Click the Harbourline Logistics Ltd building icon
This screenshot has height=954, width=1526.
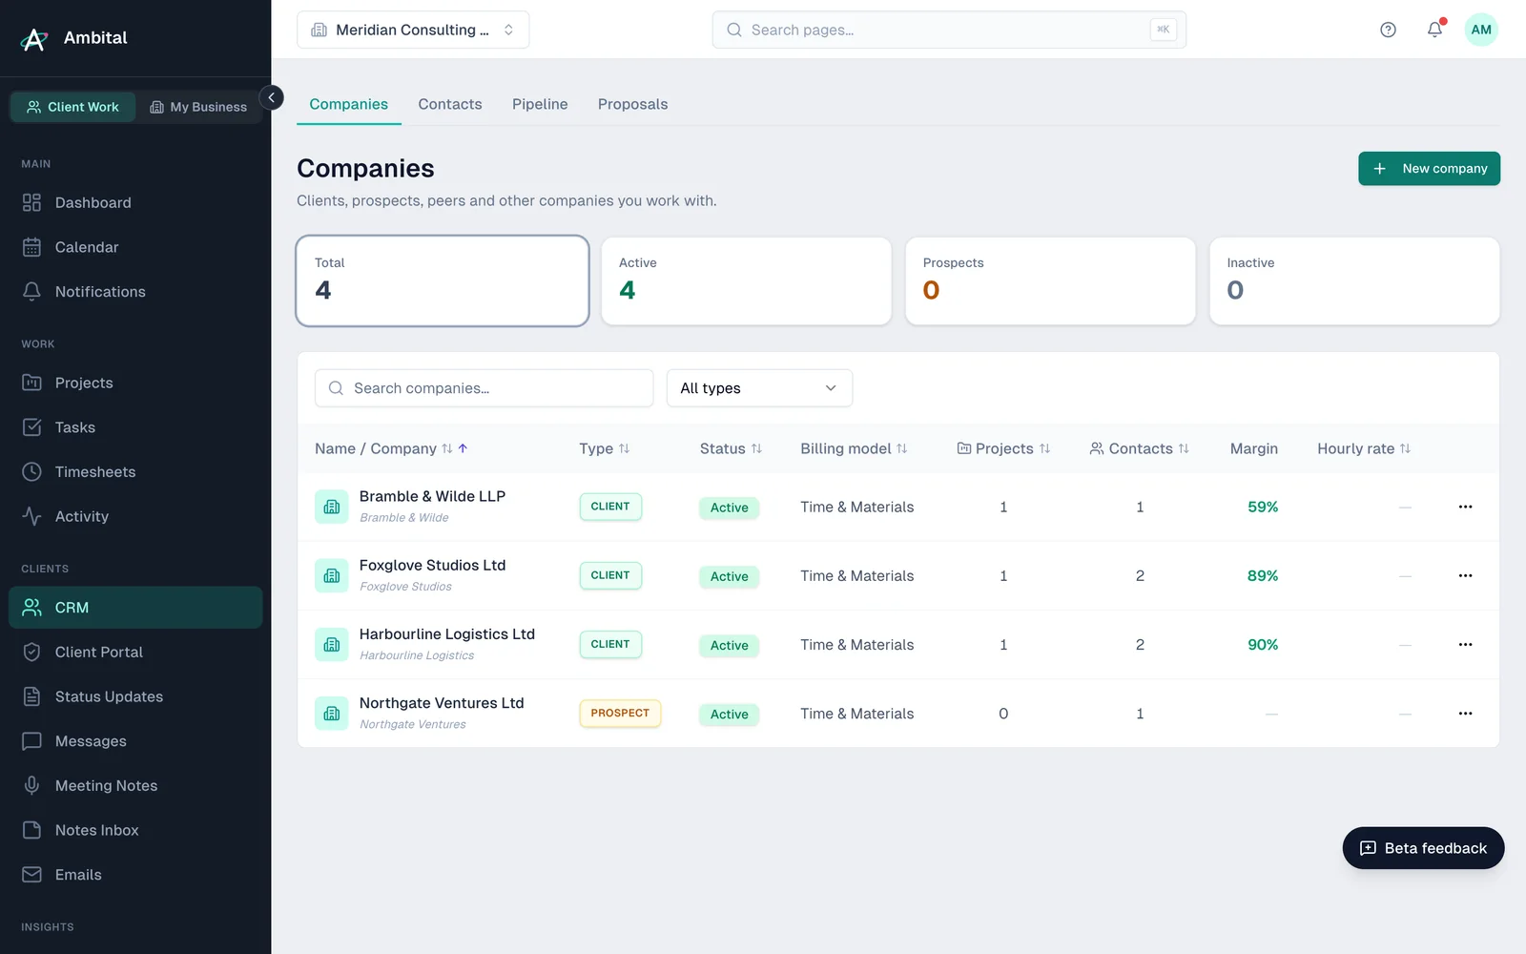pyautogui.click(x=332, y=645)
